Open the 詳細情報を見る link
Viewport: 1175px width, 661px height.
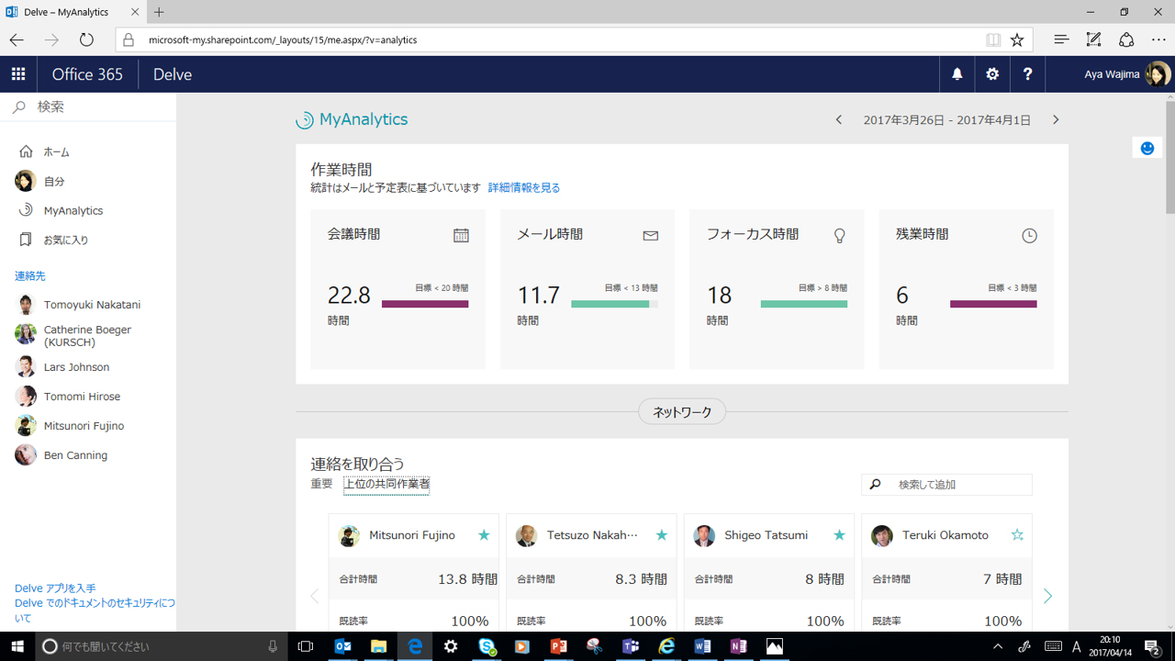point(524,187)
